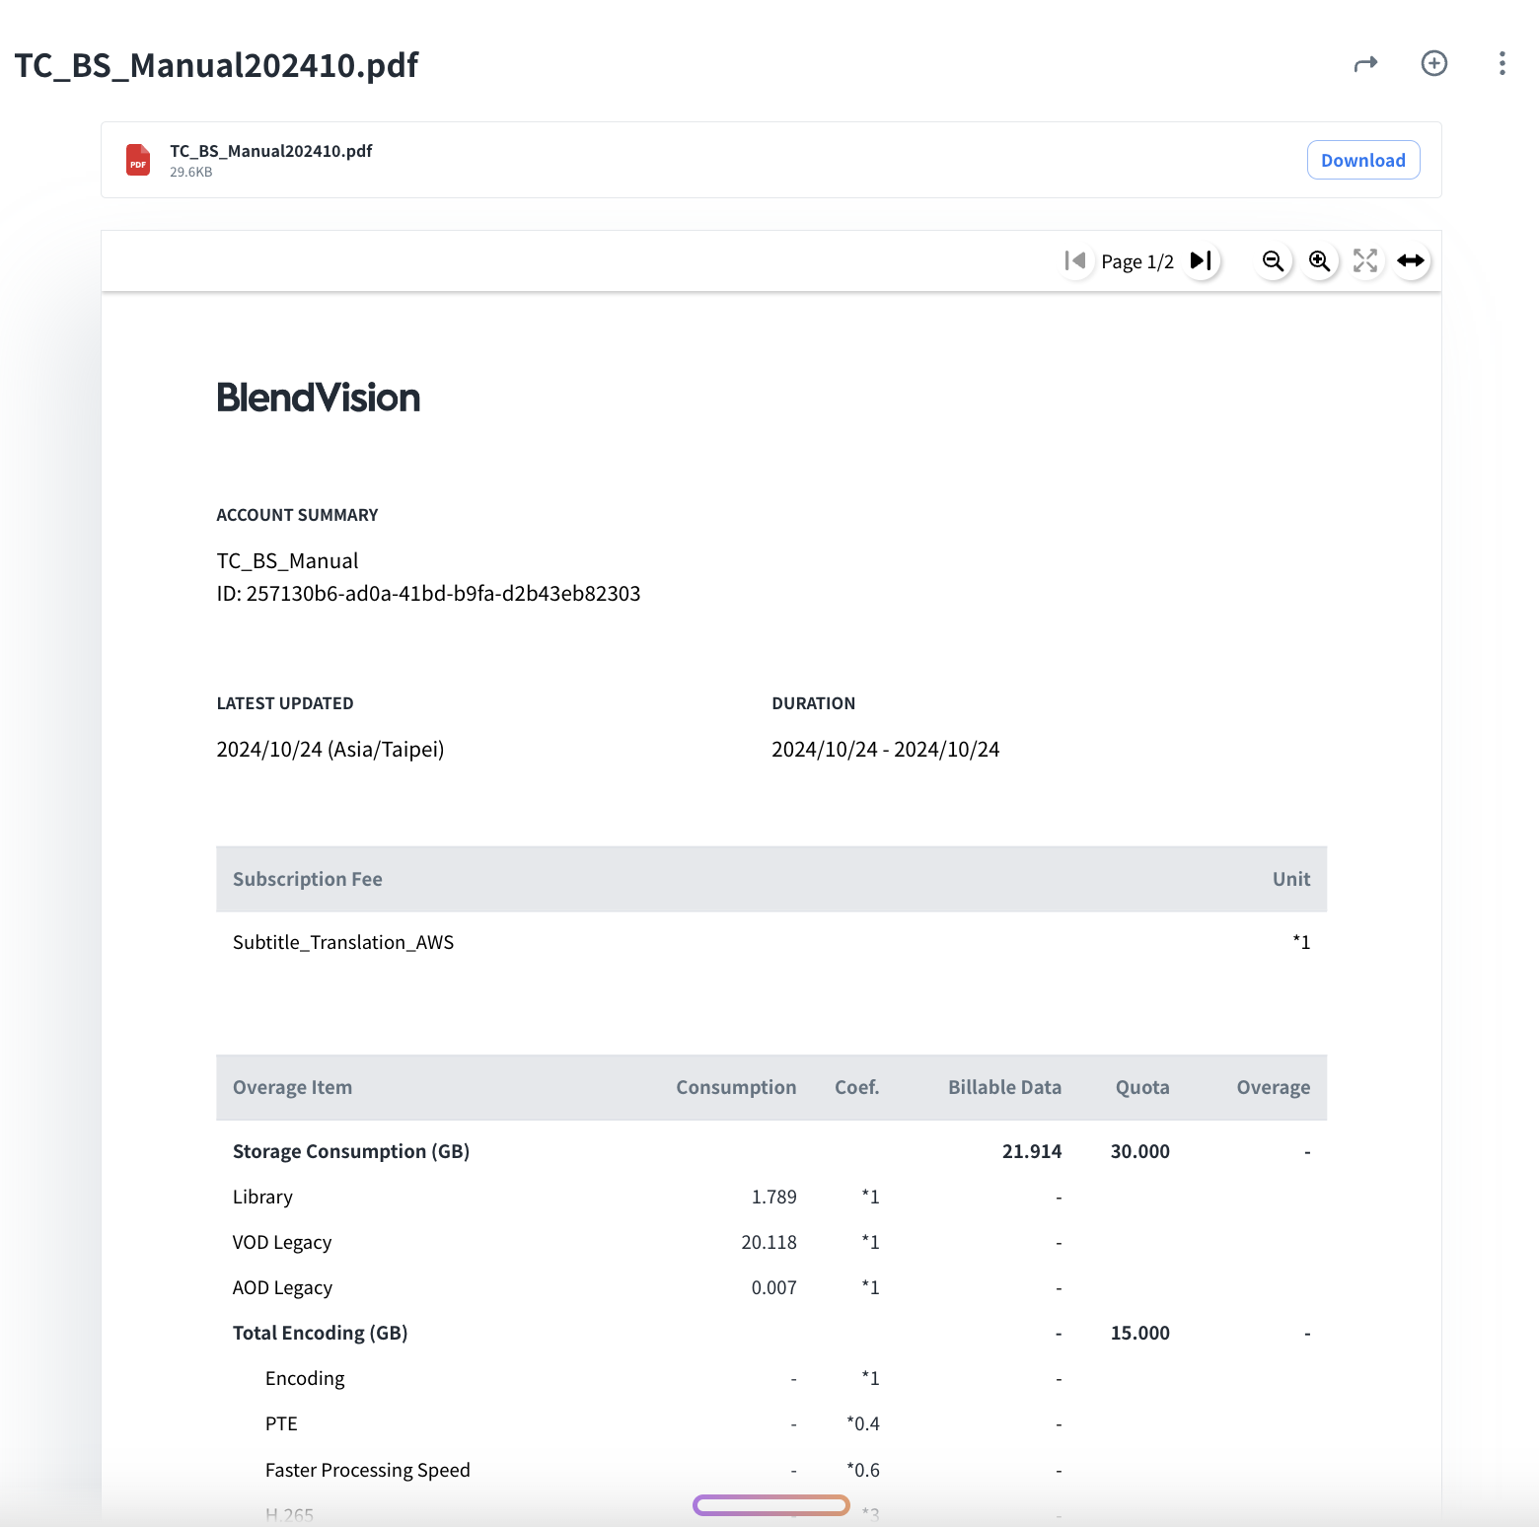This screenshot has height=1527, width=1539.
Task: Fit the PDF to width using the double-arrow icon
Action: (1411, 260)
